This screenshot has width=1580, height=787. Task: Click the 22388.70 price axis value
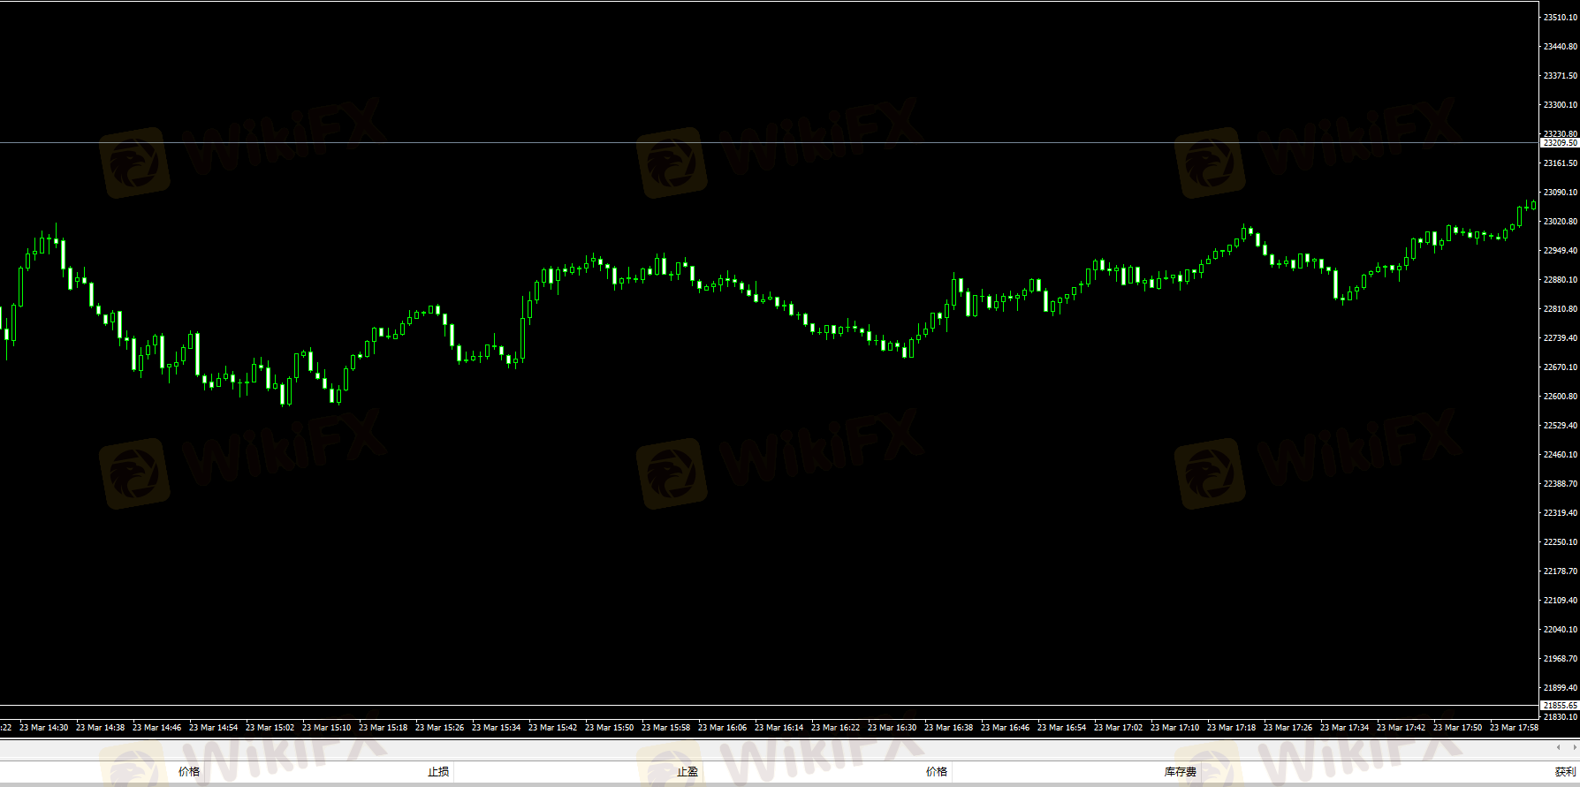[1561, 484]
